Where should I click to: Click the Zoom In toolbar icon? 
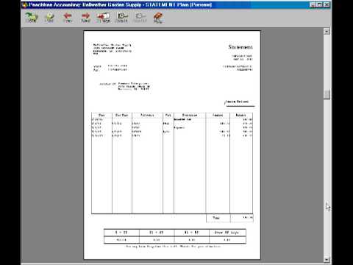[121, 18]
